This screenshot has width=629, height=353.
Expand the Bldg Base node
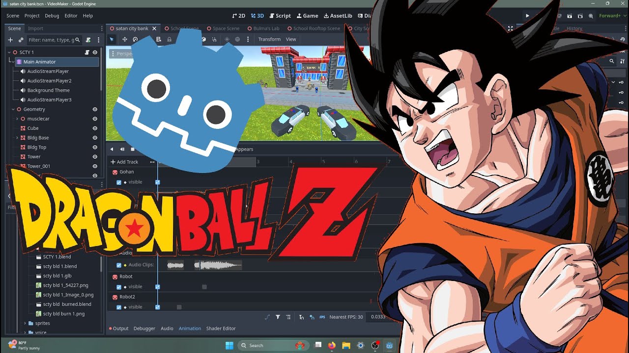(17, 138)
